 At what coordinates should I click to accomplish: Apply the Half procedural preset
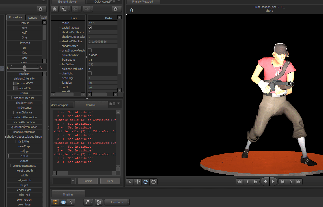24,33
